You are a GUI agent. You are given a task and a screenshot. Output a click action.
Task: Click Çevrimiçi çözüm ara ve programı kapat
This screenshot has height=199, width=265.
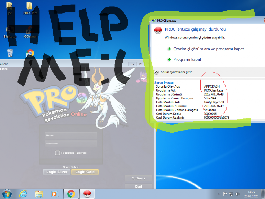209,49
